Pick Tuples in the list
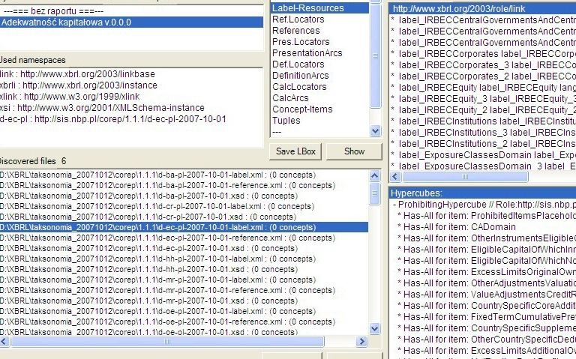Image resolution: width=576 pixels, height=359 pixels. pyautogui.click(x=286, y=121)
